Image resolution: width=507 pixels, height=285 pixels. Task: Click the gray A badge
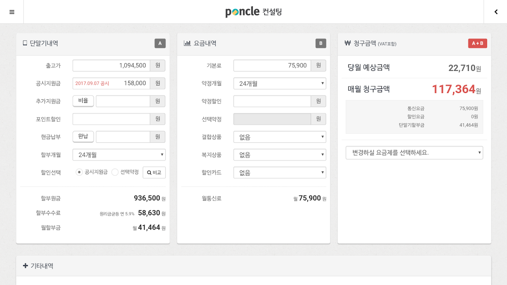tap(160, 43)
